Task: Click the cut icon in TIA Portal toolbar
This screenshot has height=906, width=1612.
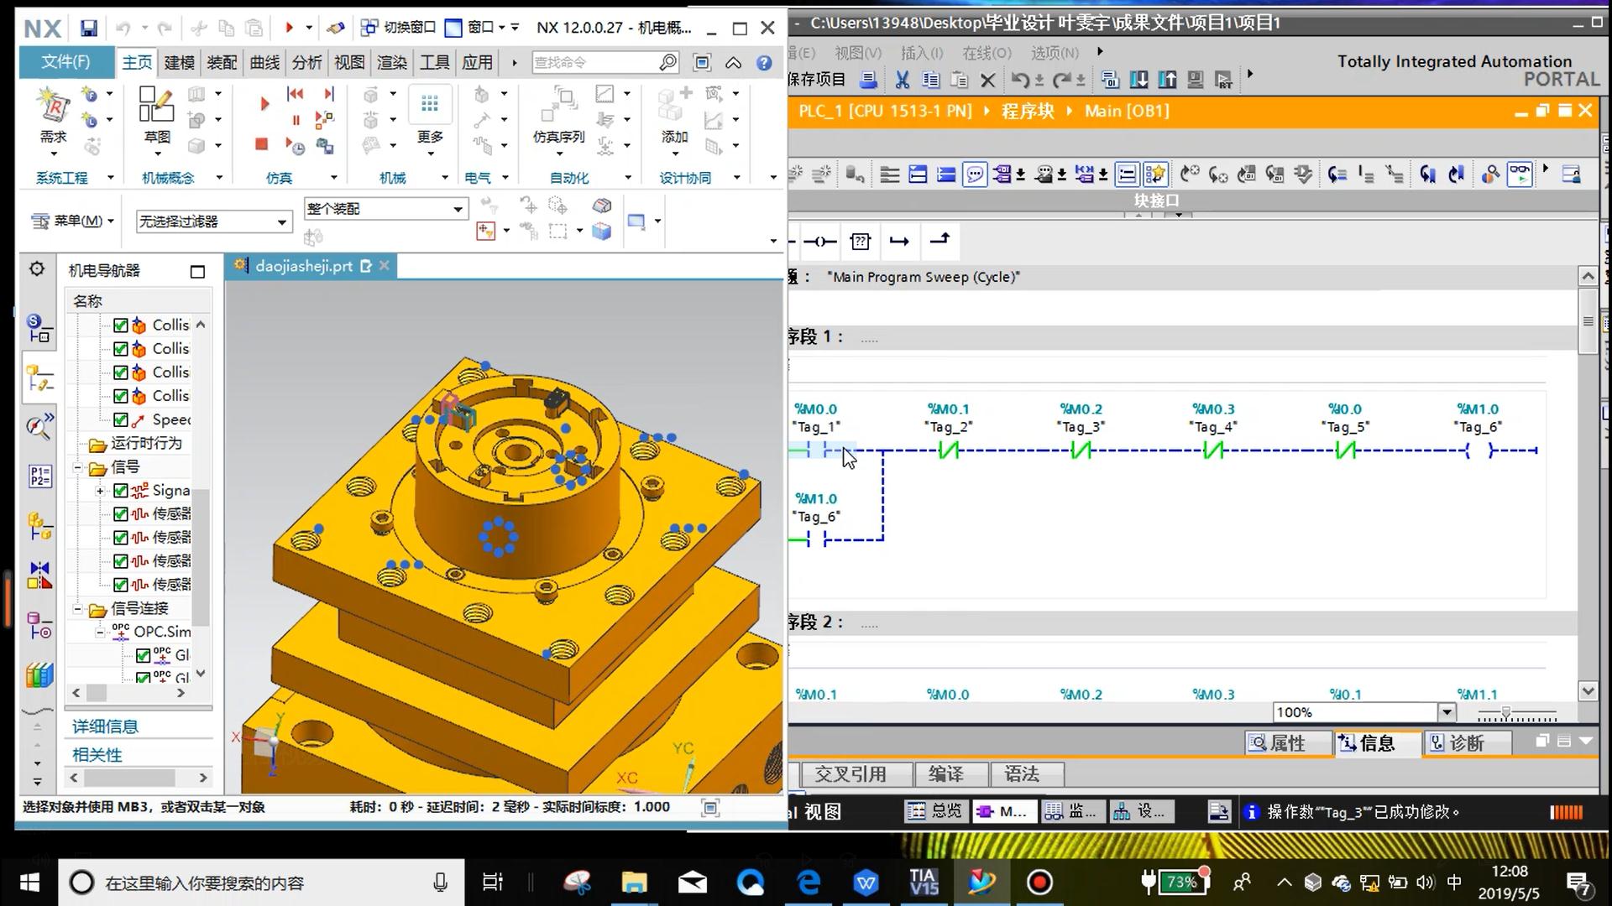Action: tap(903, 80)
